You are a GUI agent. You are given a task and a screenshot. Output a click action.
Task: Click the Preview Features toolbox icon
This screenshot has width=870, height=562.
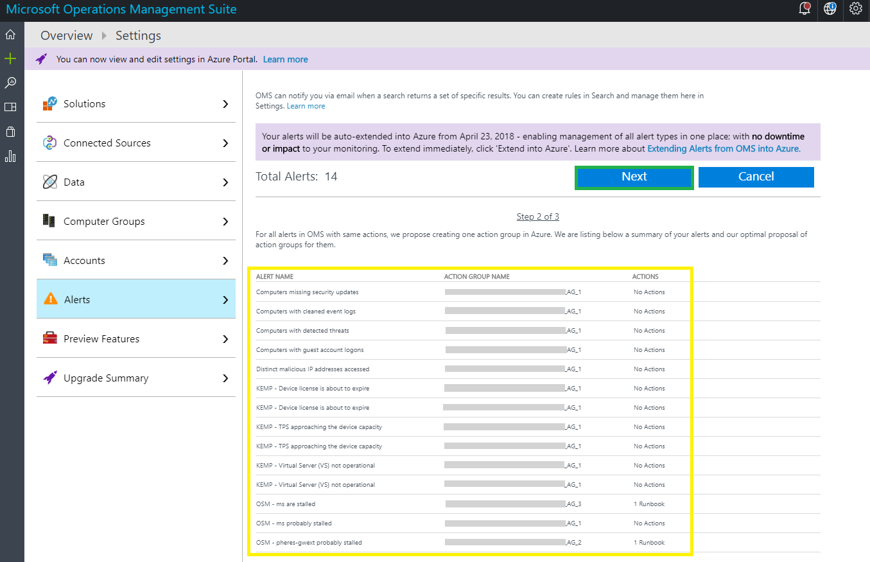tap(50, 338)
